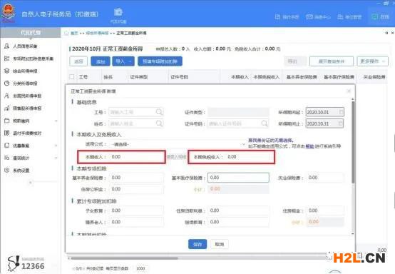The width and height of the screenshot is (395, 274).
Task: Collapse the sidebar using the handle below 系统设置
Action: [x=31, y=182]
